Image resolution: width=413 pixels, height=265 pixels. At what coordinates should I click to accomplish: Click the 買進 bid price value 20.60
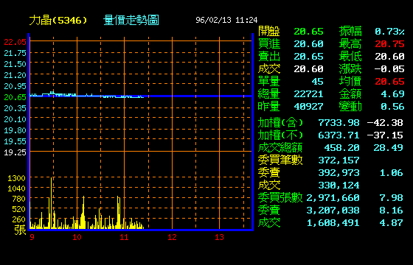click(x=308, y=44)
